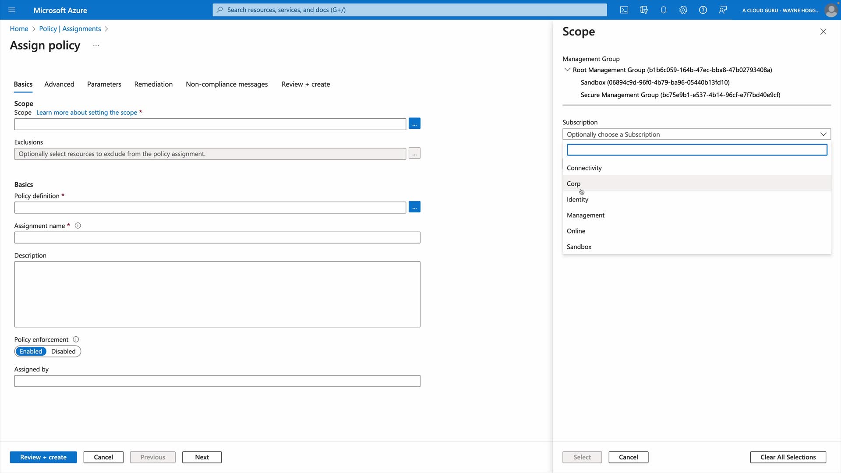The width and height of the screenshot is (841, 473).
Task: Open the Directories and subscriptions filter icon
Action: point(643,10)
